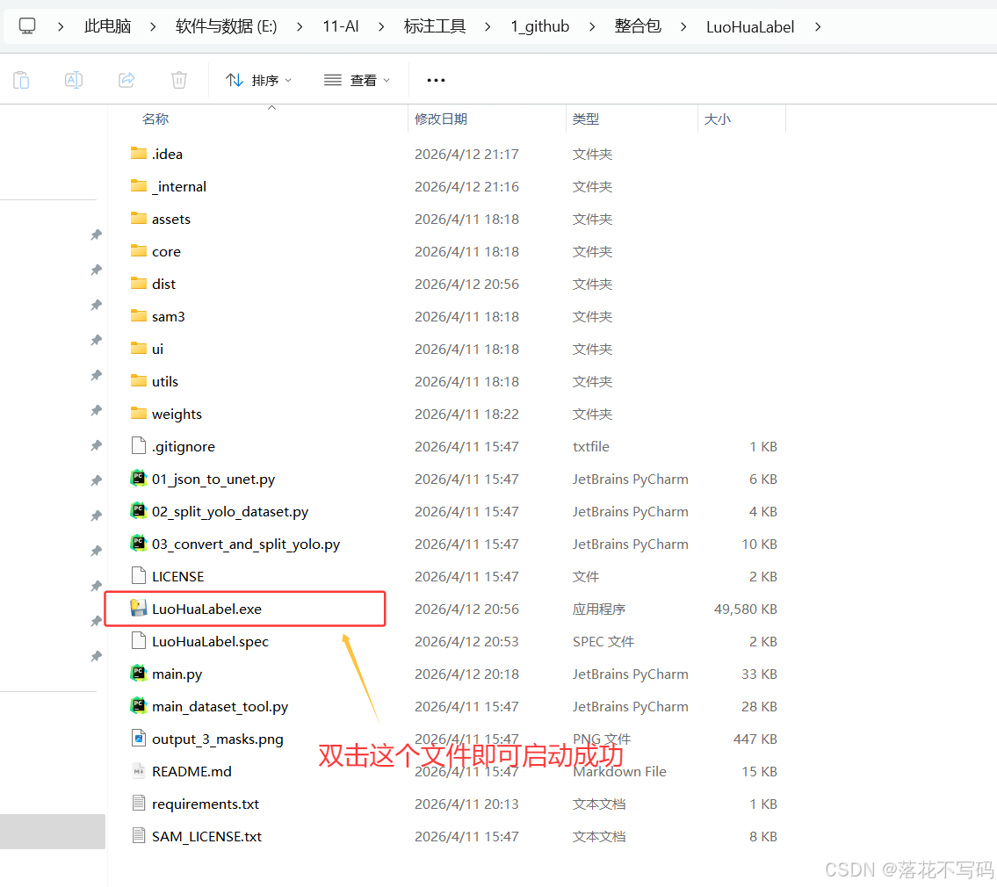Click the 33 KB size of main.py
The image size is (997, 887).
759,674
